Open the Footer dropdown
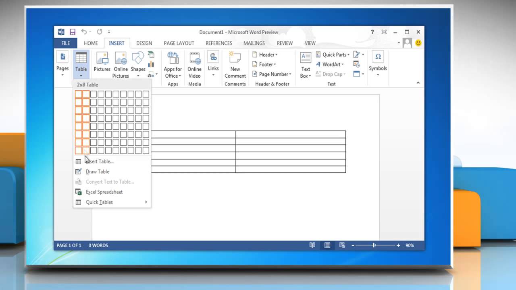The image size is (516, 290). pyautogui.click(x=264, y=64)
